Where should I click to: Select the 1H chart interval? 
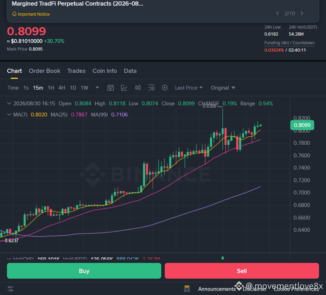(51, 88)
